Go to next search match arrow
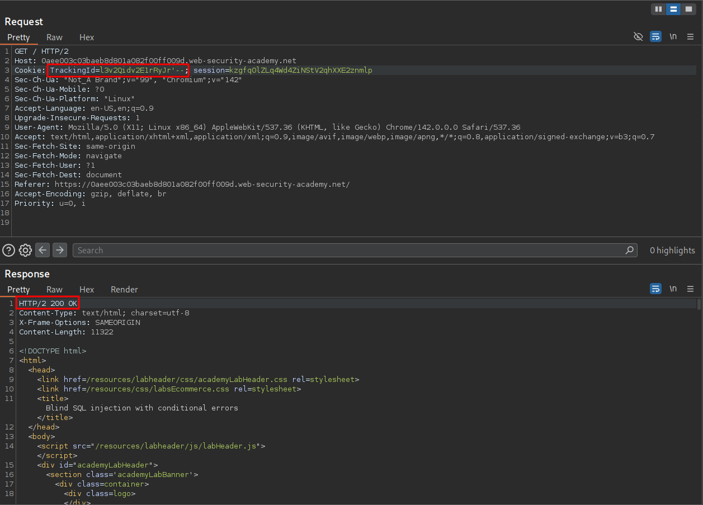Image resolution: width=703 pixels, height=505 pixels. click(x=60, y=251)
